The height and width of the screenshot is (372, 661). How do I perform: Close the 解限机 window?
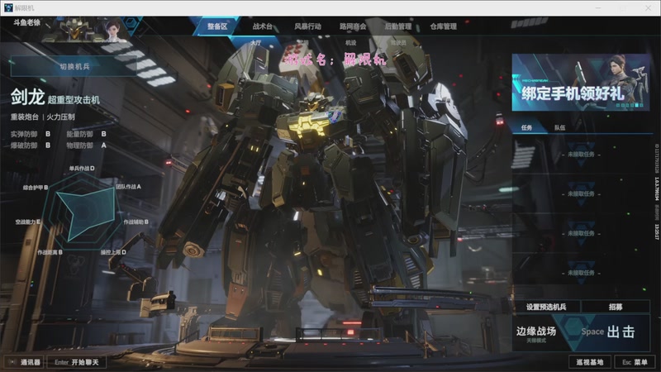coord(648,7)
